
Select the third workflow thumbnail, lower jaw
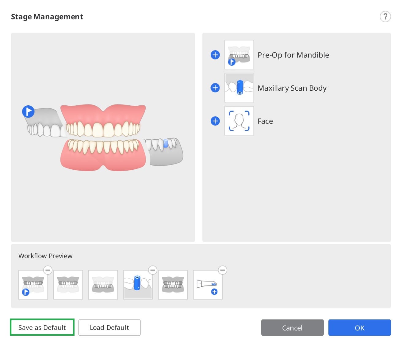[103, 285]
